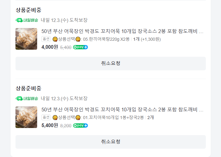Open product title above the 꼬치어묵10개입 1봉 option
Viewport: 221px width, 157px height.
click(x=122, y=110)
